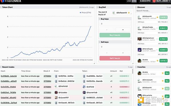Screen dimensions: 171x106
Task: Click the @0xCaptainLevi avatar in Discover
Action: tap(139, 39)
